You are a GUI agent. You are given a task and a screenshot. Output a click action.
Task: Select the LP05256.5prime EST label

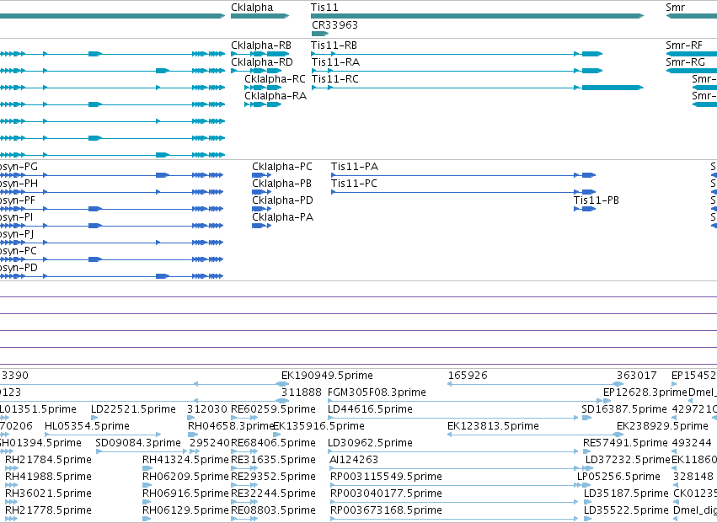[x=618, y=477]
